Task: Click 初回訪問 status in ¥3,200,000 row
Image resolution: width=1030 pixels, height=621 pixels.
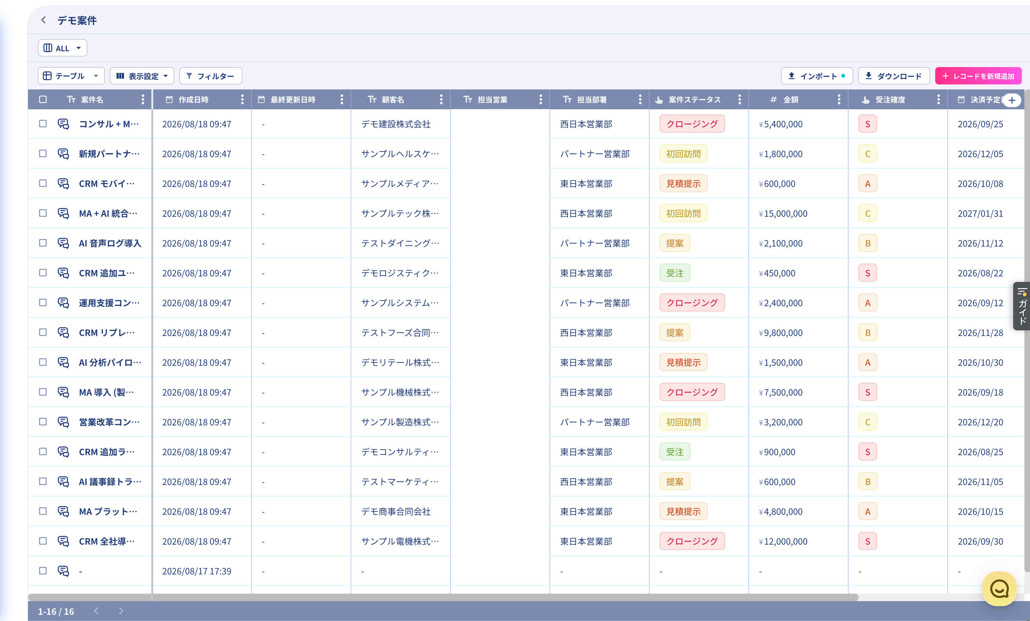Action: pos(683,422)
